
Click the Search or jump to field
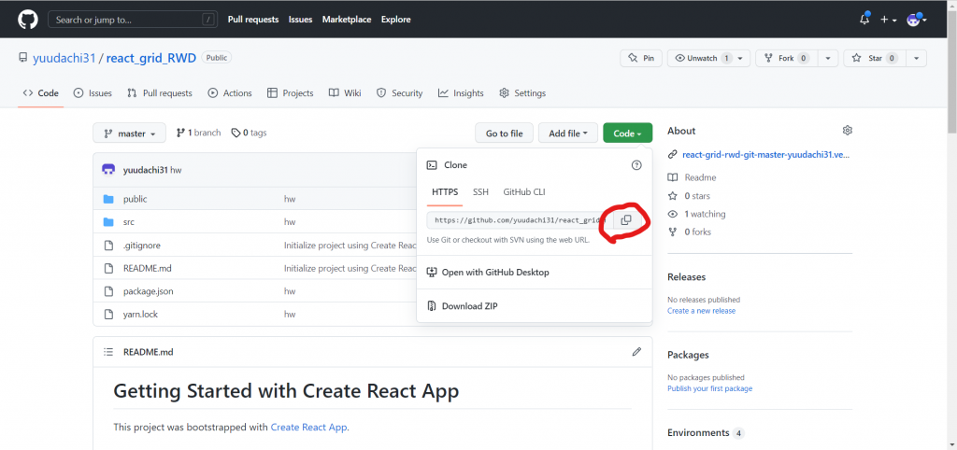coord(133,20)
